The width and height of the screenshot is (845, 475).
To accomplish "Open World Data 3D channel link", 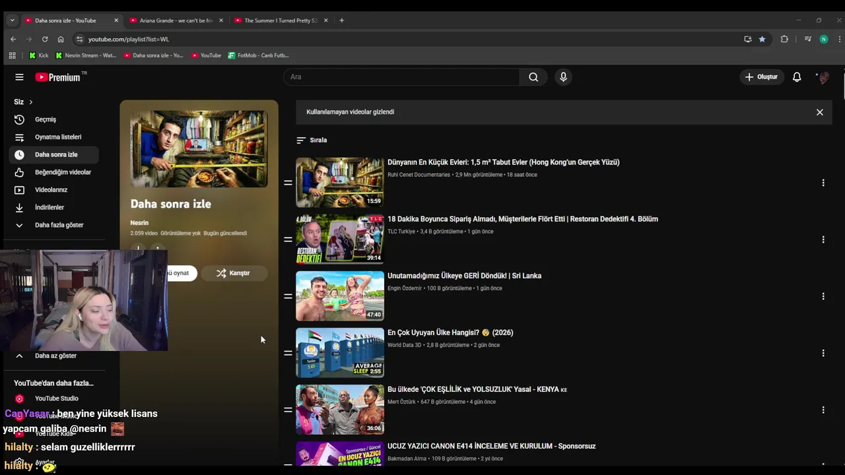I will pos(404,345).
